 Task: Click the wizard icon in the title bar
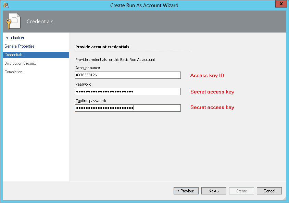coord(6,5)
